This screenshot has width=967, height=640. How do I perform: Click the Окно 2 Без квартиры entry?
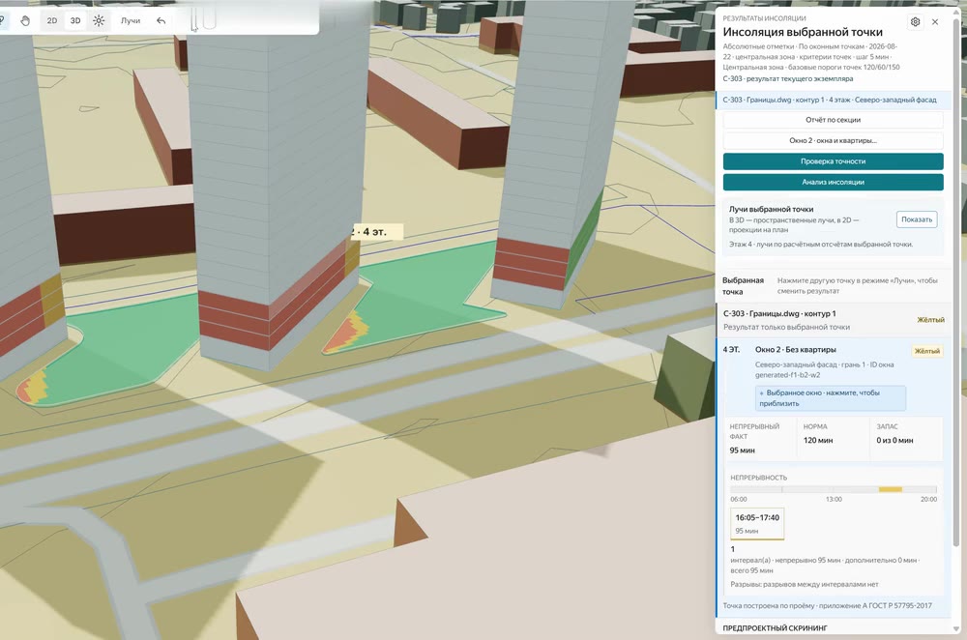796,350
